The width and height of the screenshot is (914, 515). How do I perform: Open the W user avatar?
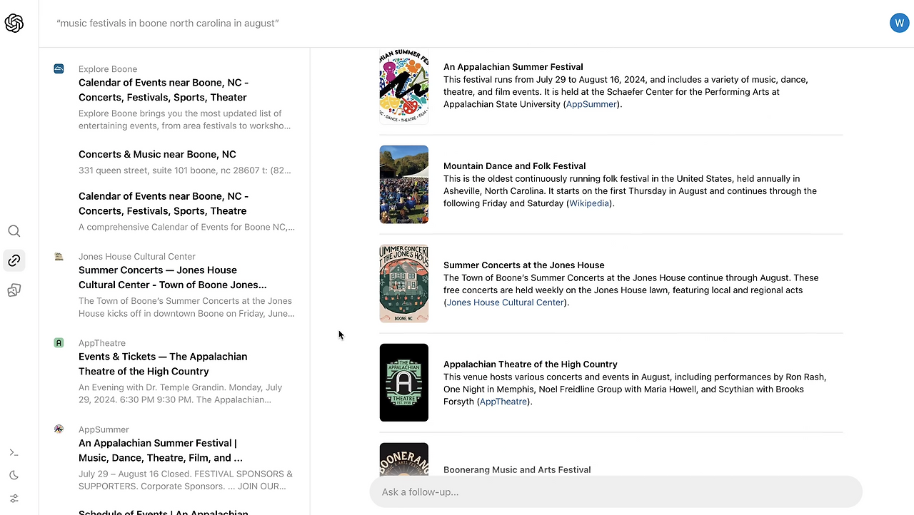(899, 23)
